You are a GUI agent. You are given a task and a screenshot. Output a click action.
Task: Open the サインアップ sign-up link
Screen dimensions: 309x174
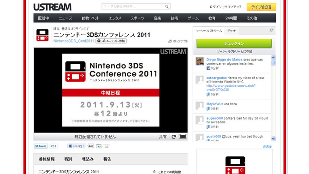tap(233, 7)
